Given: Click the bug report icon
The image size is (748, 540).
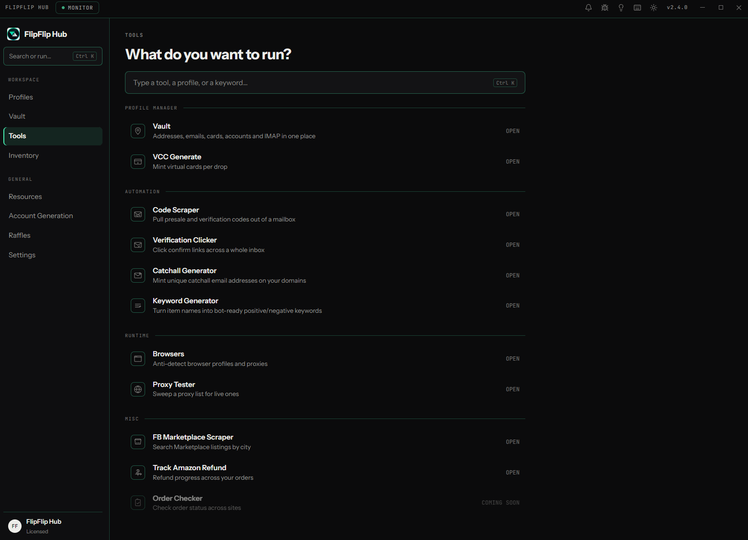Looking at the screenshot, I should point(605,8).
